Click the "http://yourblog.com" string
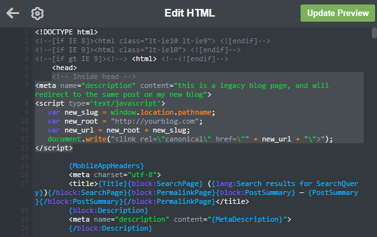 (x=155, y=121)
